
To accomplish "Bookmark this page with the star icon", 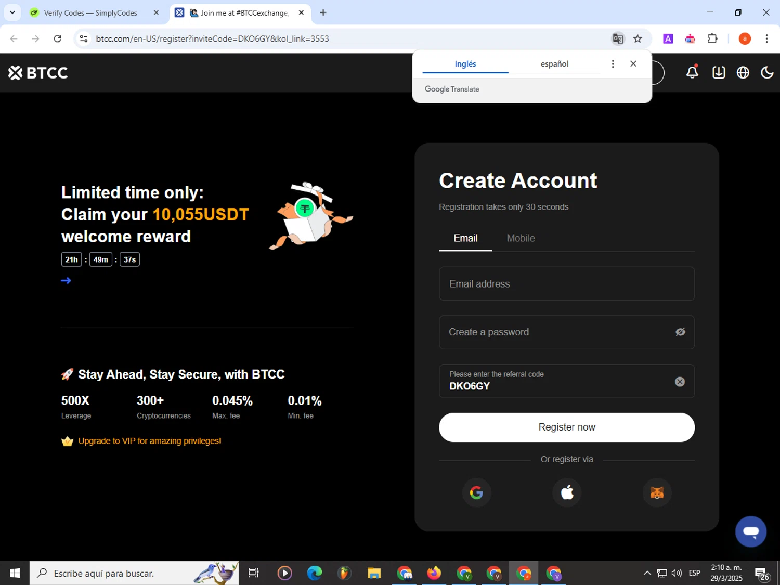I will (x=638, y=38).
